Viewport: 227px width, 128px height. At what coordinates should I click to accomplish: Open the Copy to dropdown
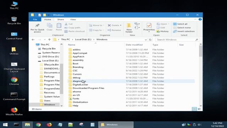pyautogui.click(x=96, y=30)
